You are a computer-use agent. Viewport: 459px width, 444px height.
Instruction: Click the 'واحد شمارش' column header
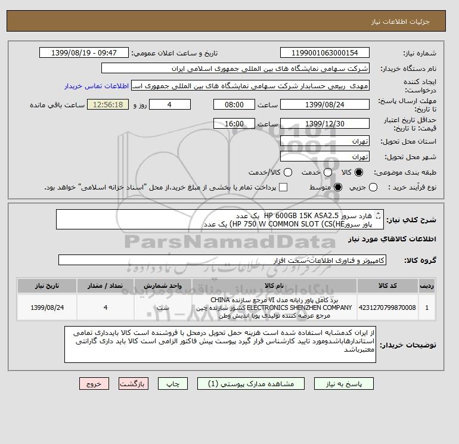163,285
